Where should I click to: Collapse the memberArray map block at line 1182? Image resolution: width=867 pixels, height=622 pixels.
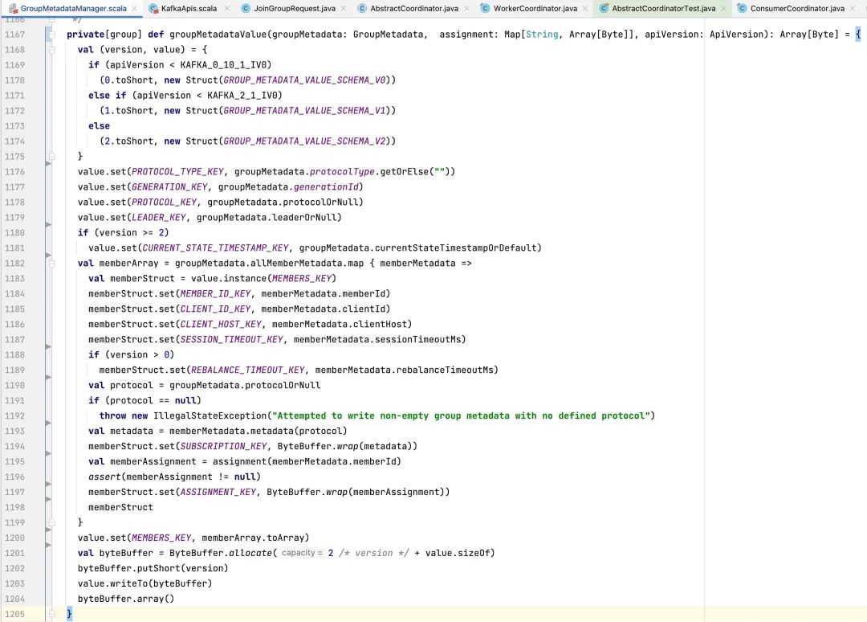pyautogui.click(x=51, y=264)
